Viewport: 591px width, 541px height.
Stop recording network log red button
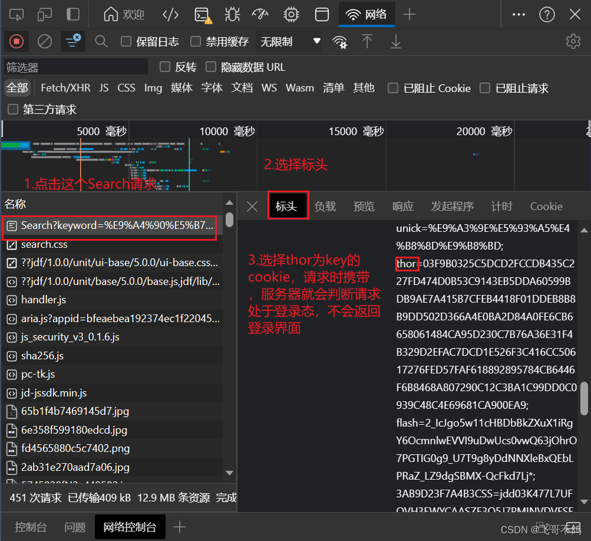tap(16, 41)
